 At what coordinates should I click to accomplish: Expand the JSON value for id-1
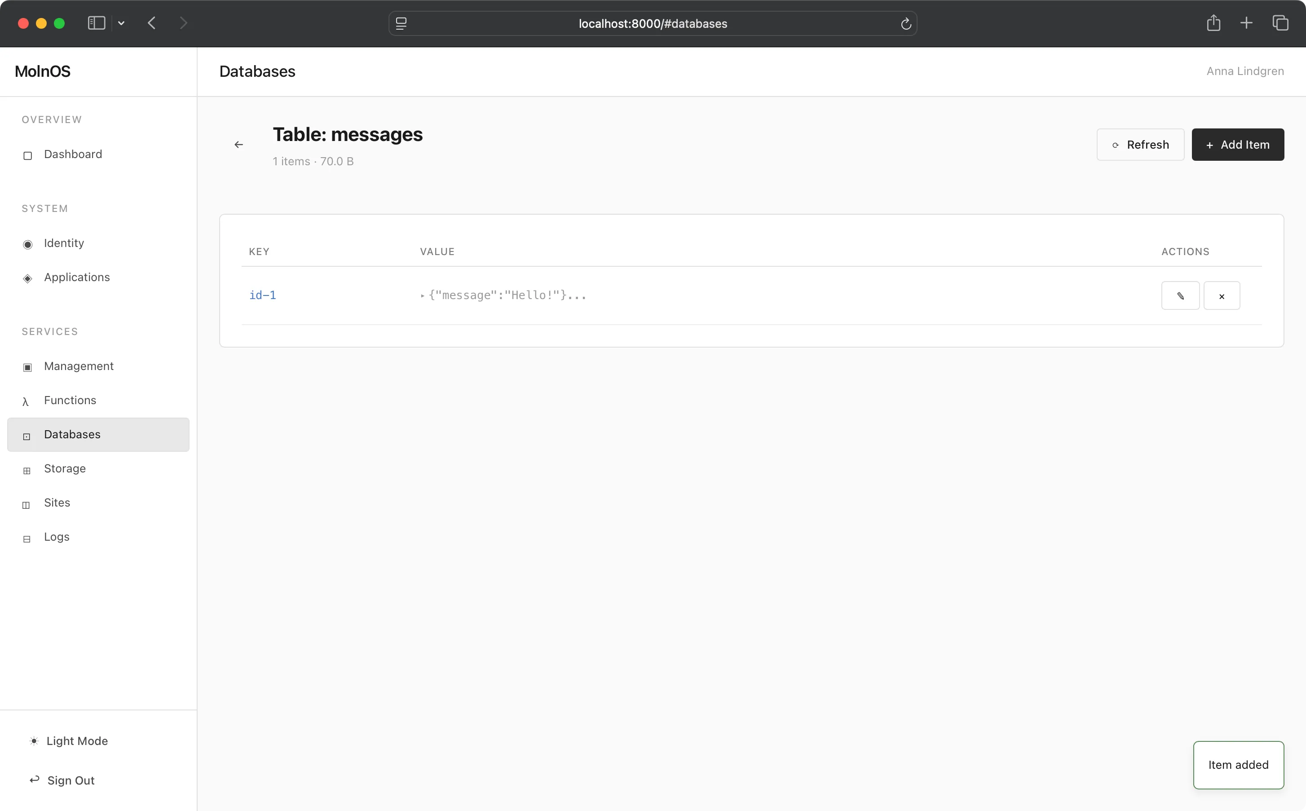click(x=422, y=295)
